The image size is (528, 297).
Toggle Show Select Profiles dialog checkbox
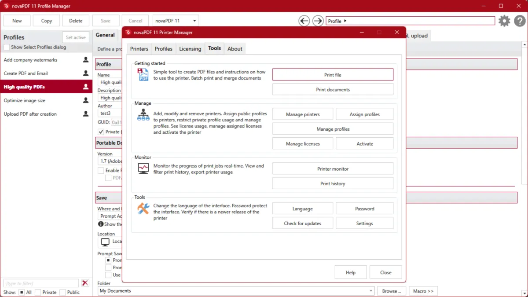[7, 47]
